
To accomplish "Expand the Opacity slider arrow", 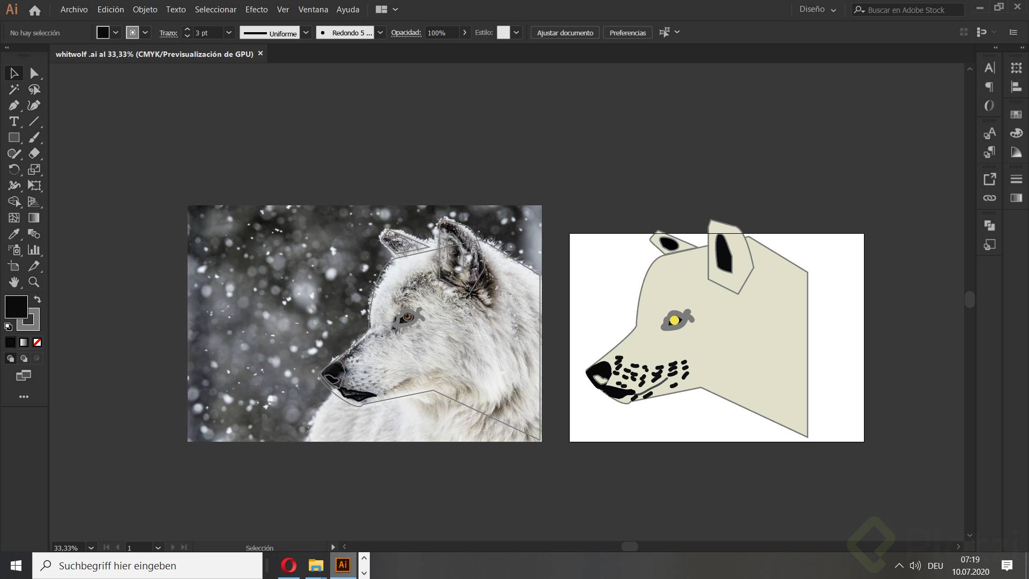I will (465, 33).
